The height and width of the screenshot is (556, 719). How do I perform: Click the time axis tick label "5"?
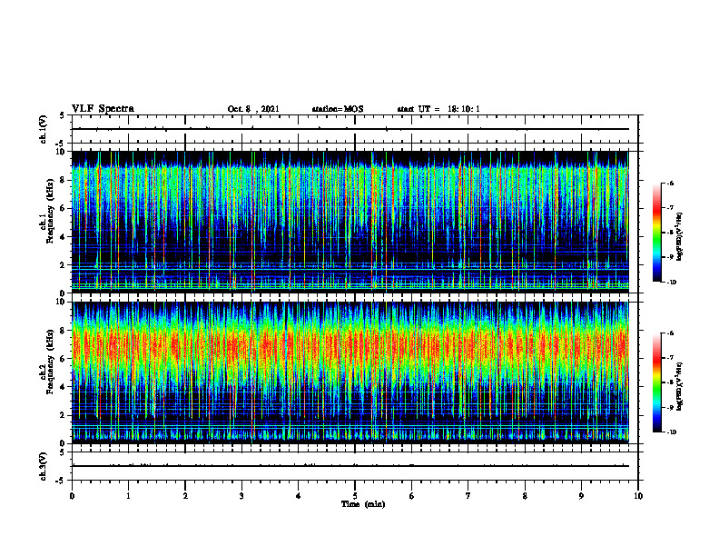(x=355, y=496)
